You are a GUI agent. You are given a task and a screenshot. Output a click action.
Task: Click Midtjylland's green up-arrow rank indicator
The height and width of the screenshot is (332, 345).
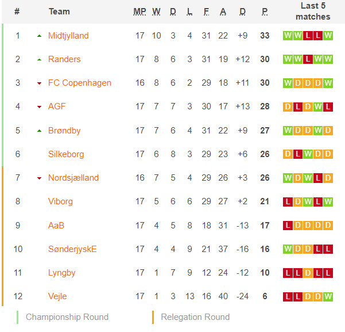tap(40, 36)
